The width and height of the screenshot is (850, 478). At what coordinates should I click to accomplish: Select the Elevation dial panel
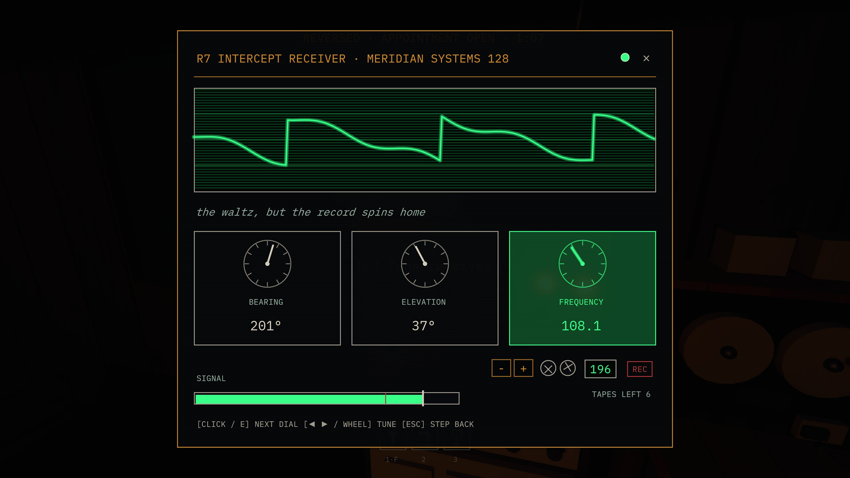(425, 288)
